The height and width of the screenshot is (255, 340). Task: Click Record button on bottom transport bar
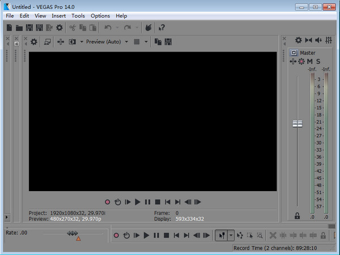tap(116, 235)
